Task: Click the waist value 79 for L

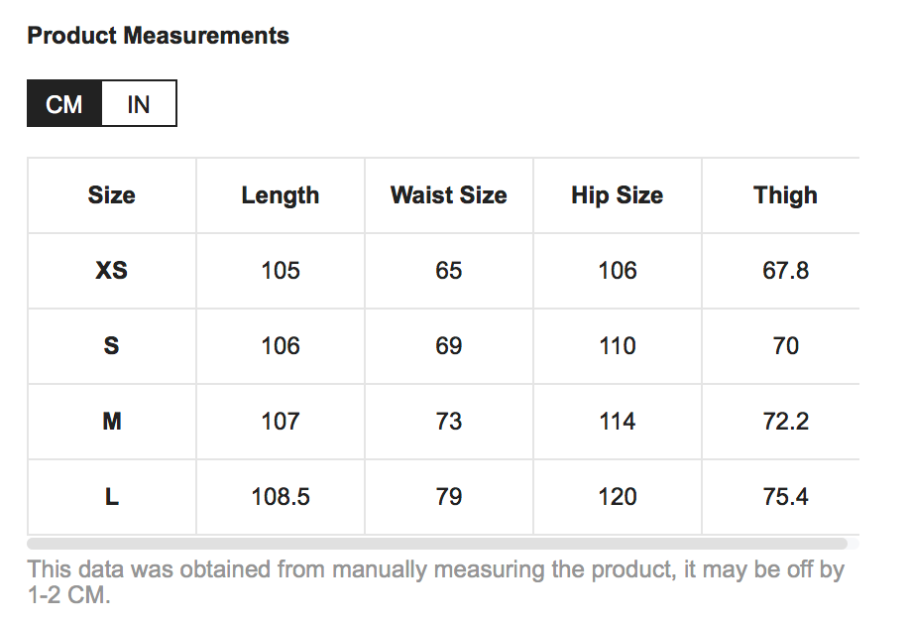Action: coord(449,497)
